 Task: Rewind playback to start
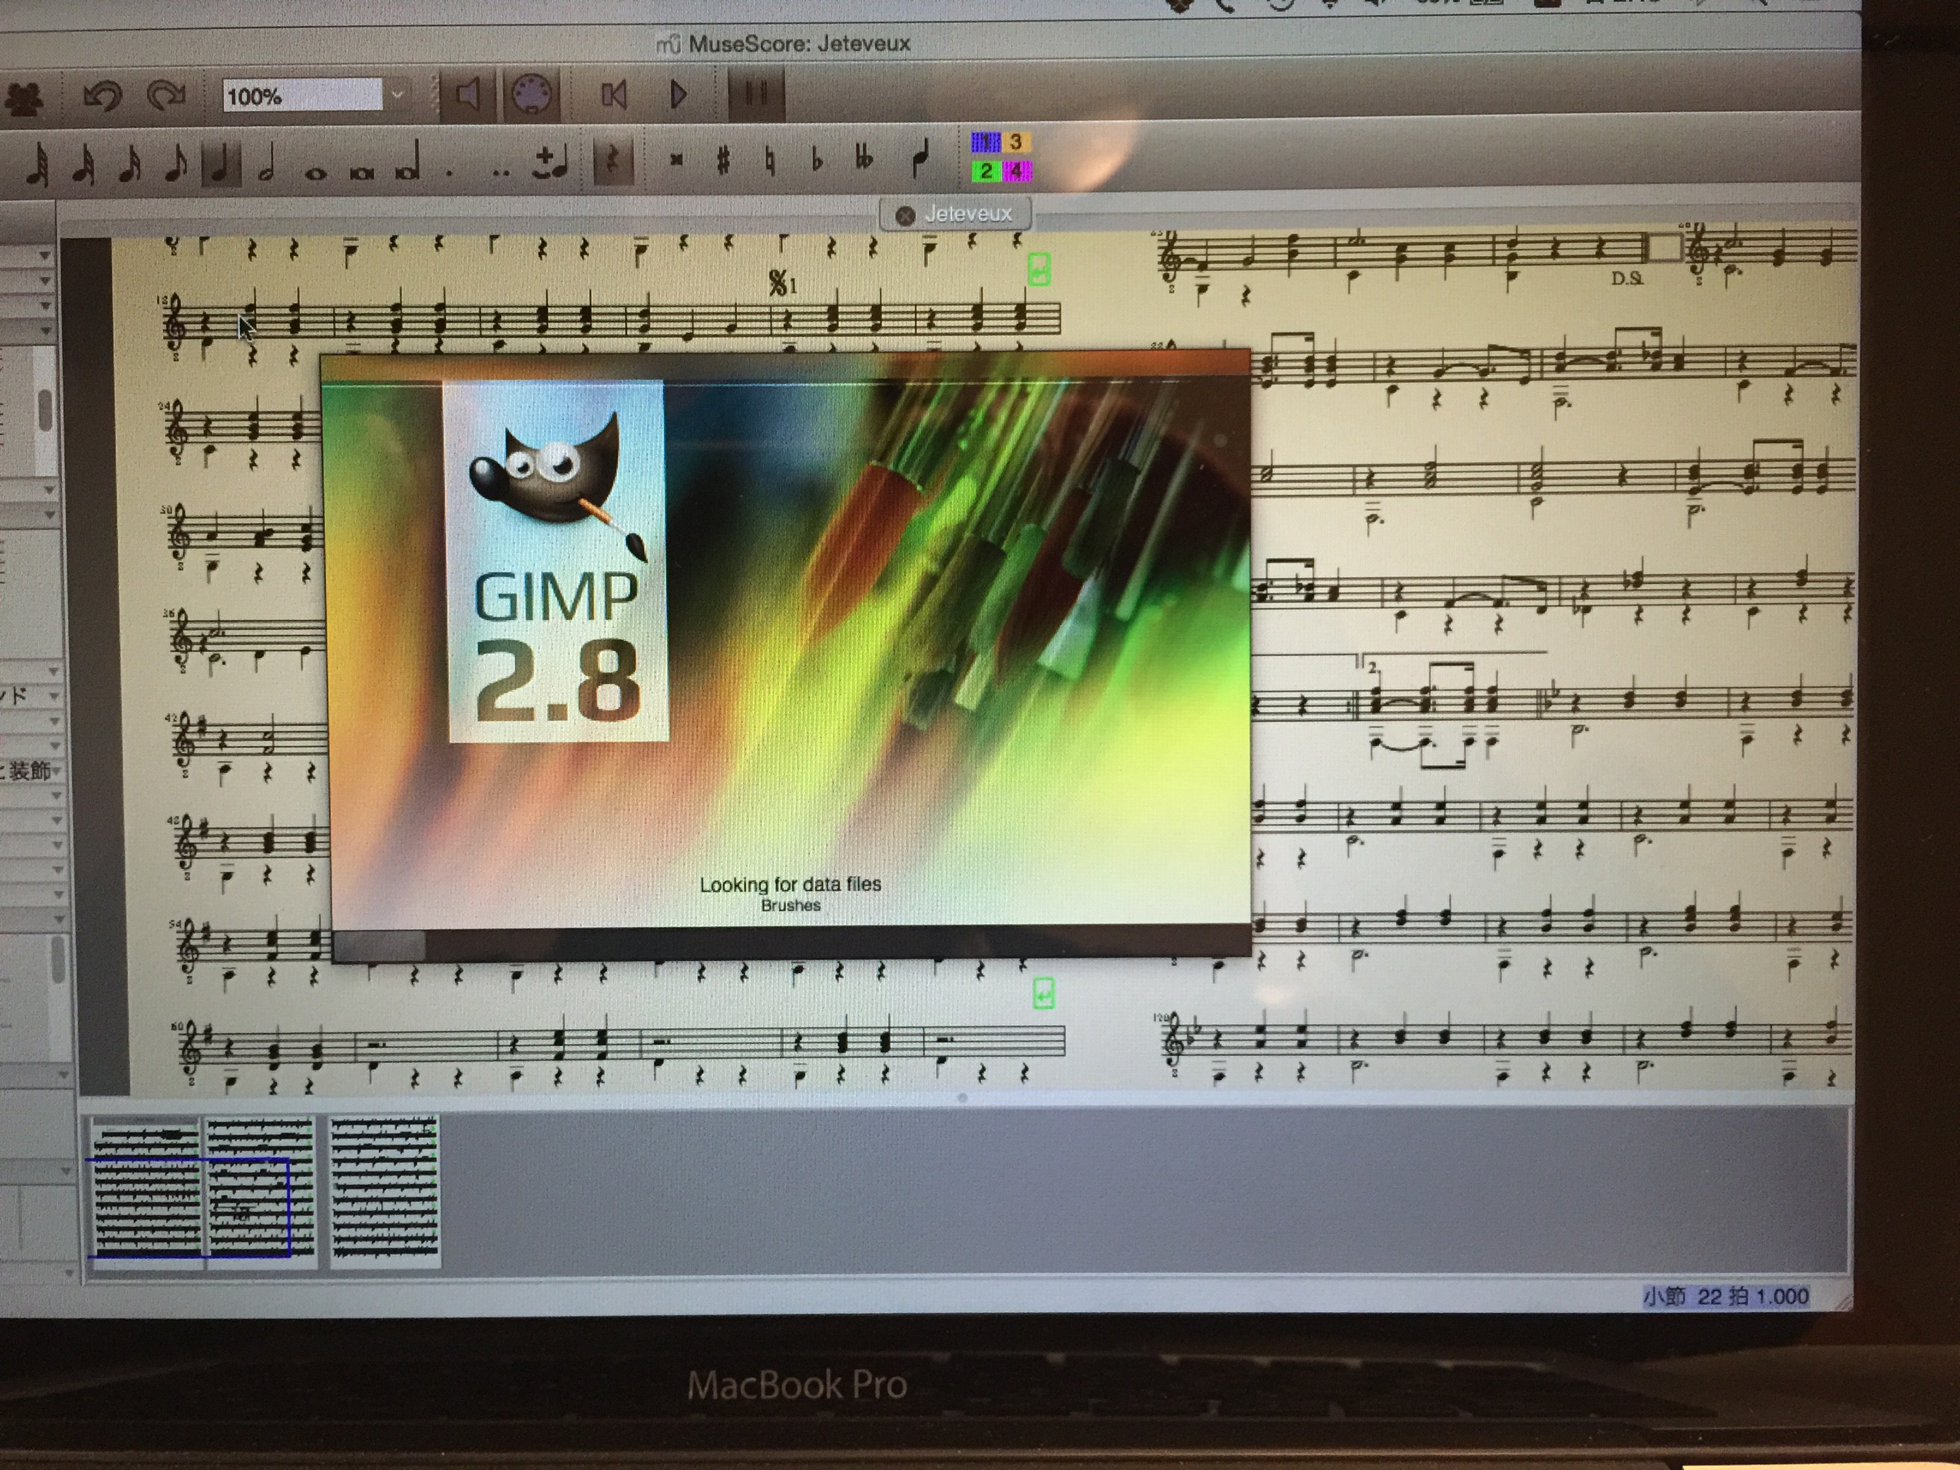coord(613,95)
